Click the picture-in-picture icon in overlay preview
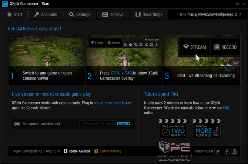 [151, 45]
